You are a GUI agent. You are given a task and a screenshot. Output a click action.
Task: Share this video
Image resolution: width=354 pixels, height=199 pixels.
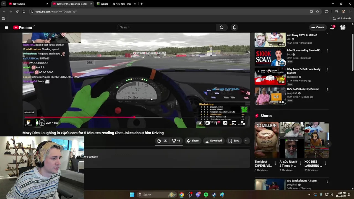pyautogui.click(x=192, y=141)
